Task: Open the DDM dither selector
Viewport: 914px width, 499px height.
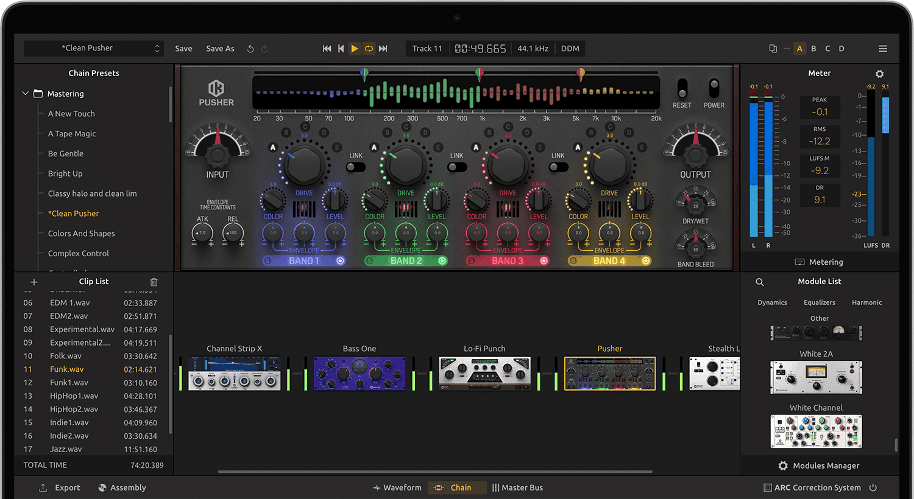Action: 570,48
